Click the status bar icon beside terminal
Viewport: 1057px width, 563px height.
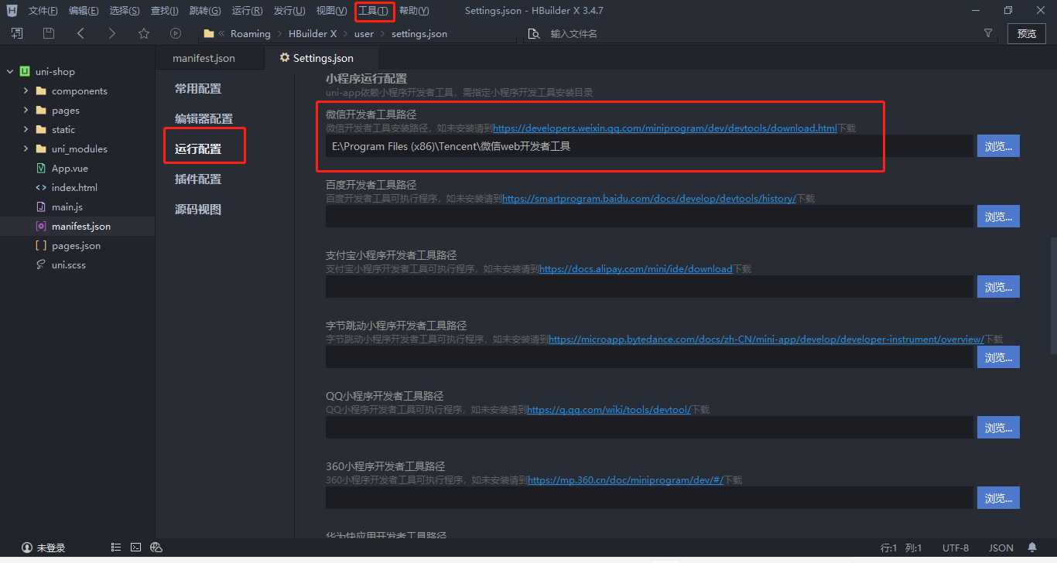coord(156,548)
